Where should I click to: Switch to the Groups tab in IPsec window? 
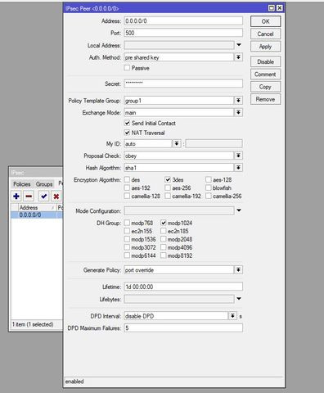pos(44,184)
